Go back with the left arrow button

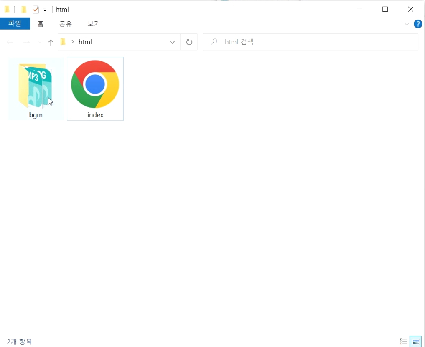click(10, 42)
